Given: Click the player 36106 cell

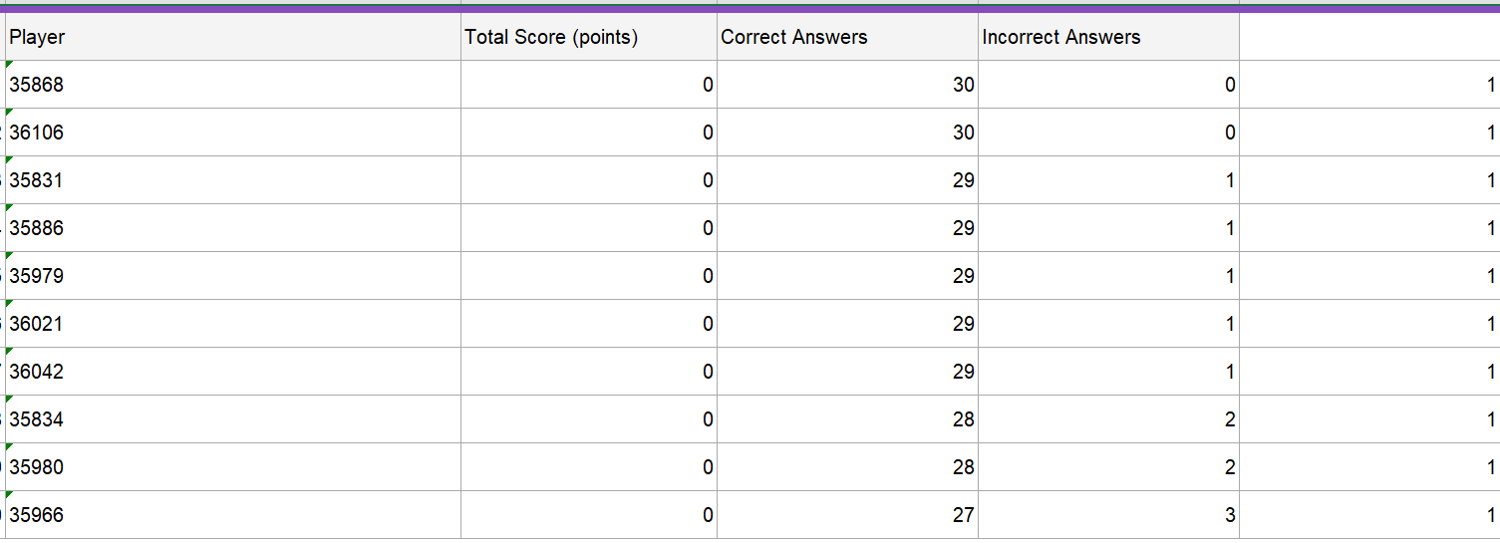Looking at the screenshot, I should click(x=232, y=133).
